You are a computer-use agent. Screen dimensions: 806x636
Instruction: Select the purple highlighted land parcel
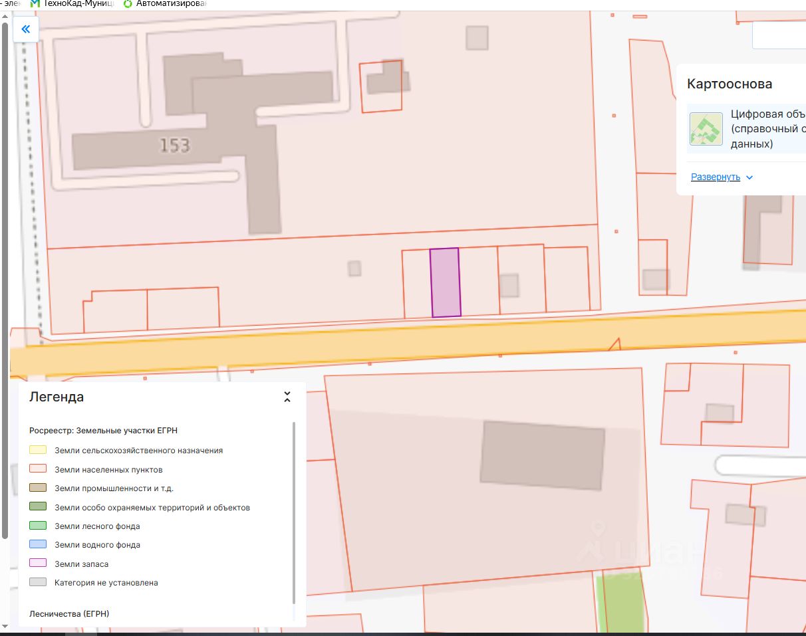coord(446,282)
